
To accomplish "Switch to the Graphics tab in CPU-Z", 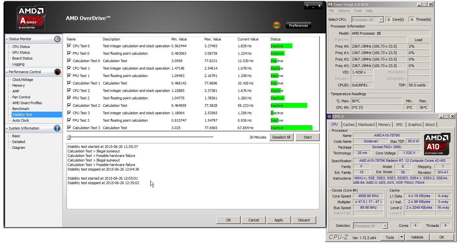I will pyautogui.click(x=415, y=125).
